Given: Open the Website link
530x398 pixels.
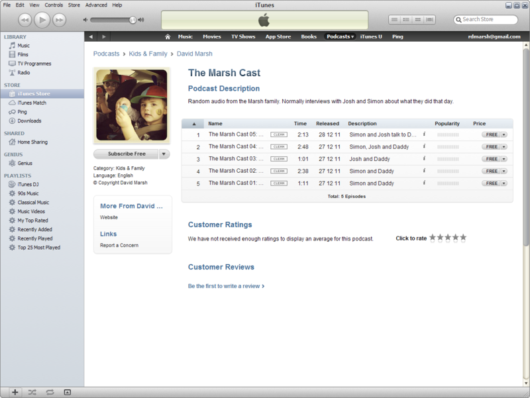Looking at the screenshot, I should click(x=109, y=217).
